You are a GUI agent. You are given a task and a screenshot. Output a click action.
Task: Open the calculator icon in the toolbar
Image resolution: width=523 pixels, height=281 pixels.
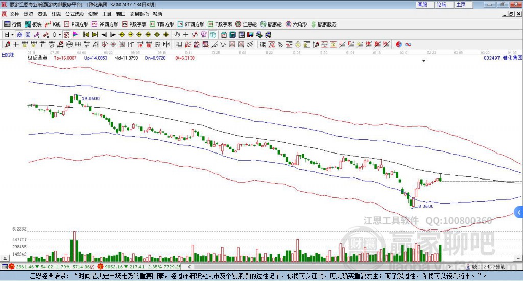click(x=233, y=35)
